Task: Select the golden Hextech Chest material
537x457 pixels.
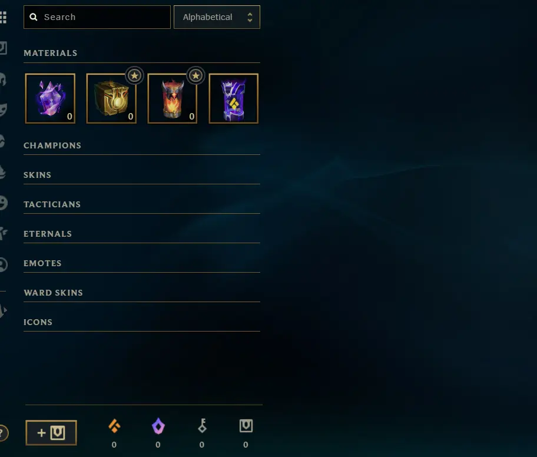Action: pyautogui.click(x=111, y=99)
